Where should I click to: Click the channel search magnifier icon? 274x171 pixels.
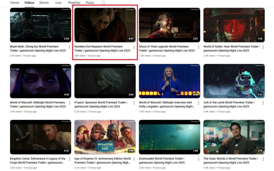click(x=103, y=3)
